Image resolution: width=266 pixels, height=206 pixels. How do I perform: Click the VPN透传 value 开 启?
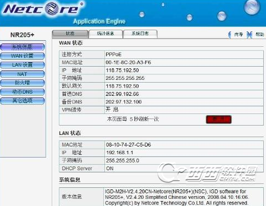(112, 110)
